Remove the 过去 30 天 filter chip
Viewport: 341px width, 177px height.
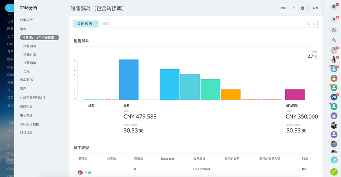96,24
